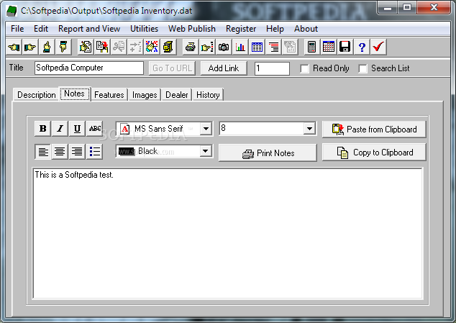Viewport: 456px width, 323px height.
Task: Enable the Search List checkbox
Action: click(362, 68)
